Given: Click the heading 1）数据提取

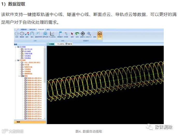Looking at the screenshot, I should coord(13,4).
